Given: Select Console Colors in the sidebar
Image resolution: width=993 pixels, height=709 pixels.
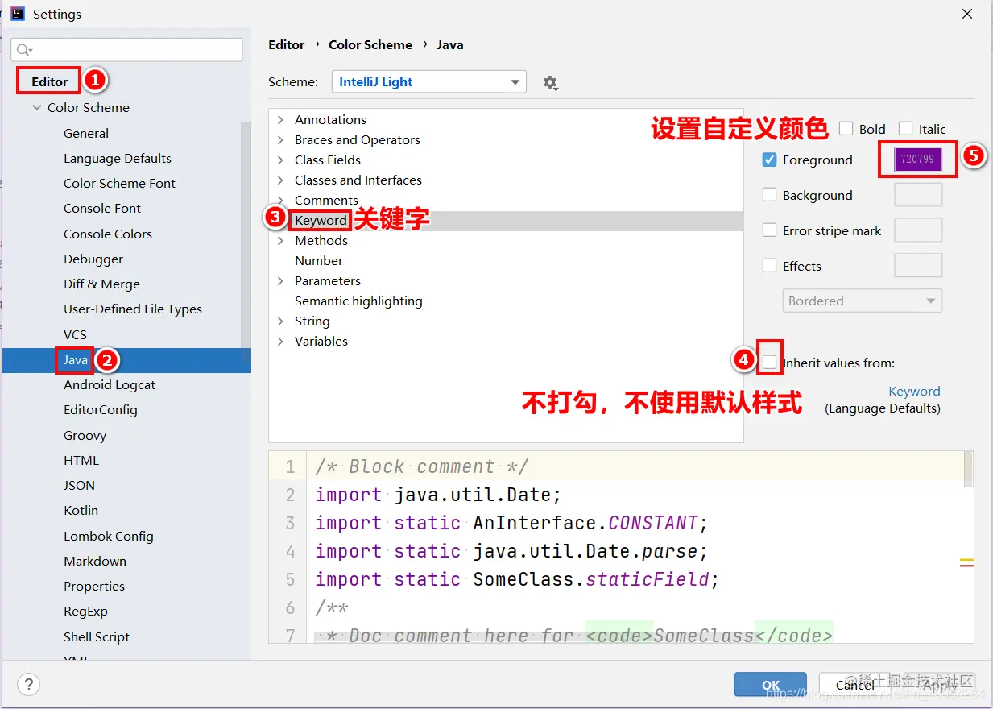Looking at the screenshot, I should 108,234.
